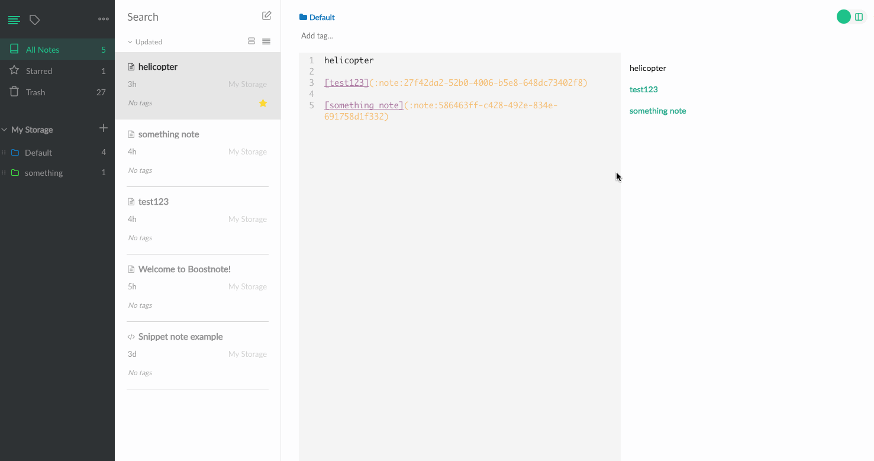Switch to All Notes view
The image size is (874, 461).
44,49
